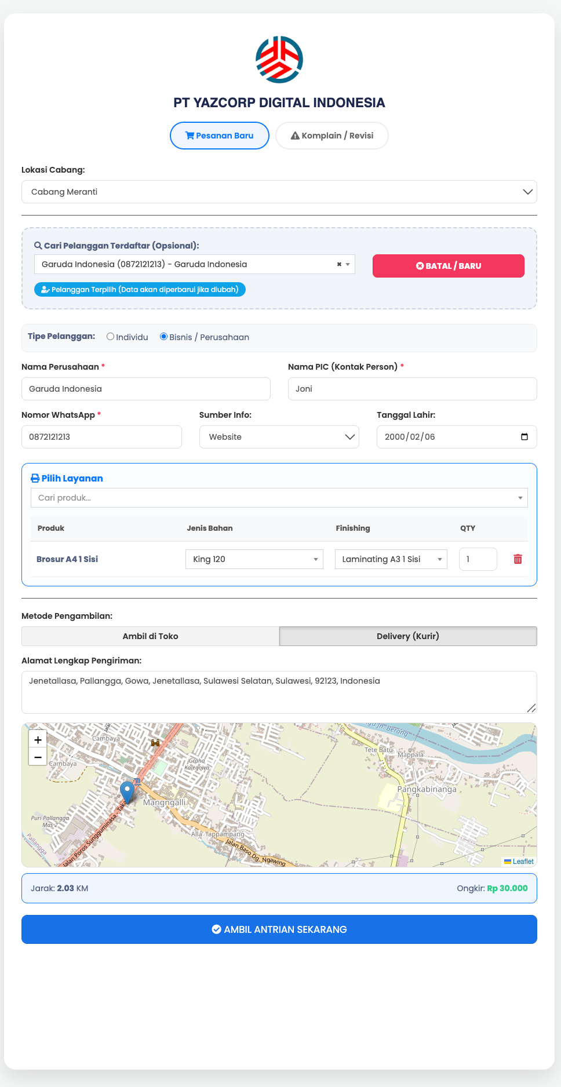Screen dimensions: 561x1087
Task: Click the PT Yazcorp company logo
Action: point(279,60)
